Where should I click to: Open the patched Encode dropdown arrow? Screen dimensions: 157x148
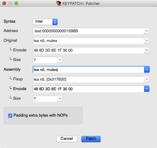pos(147,89)
